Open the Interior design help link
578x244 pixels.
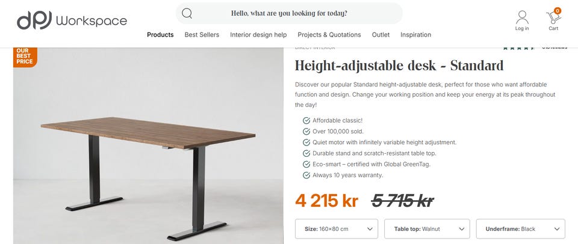[x=258, y=35]
